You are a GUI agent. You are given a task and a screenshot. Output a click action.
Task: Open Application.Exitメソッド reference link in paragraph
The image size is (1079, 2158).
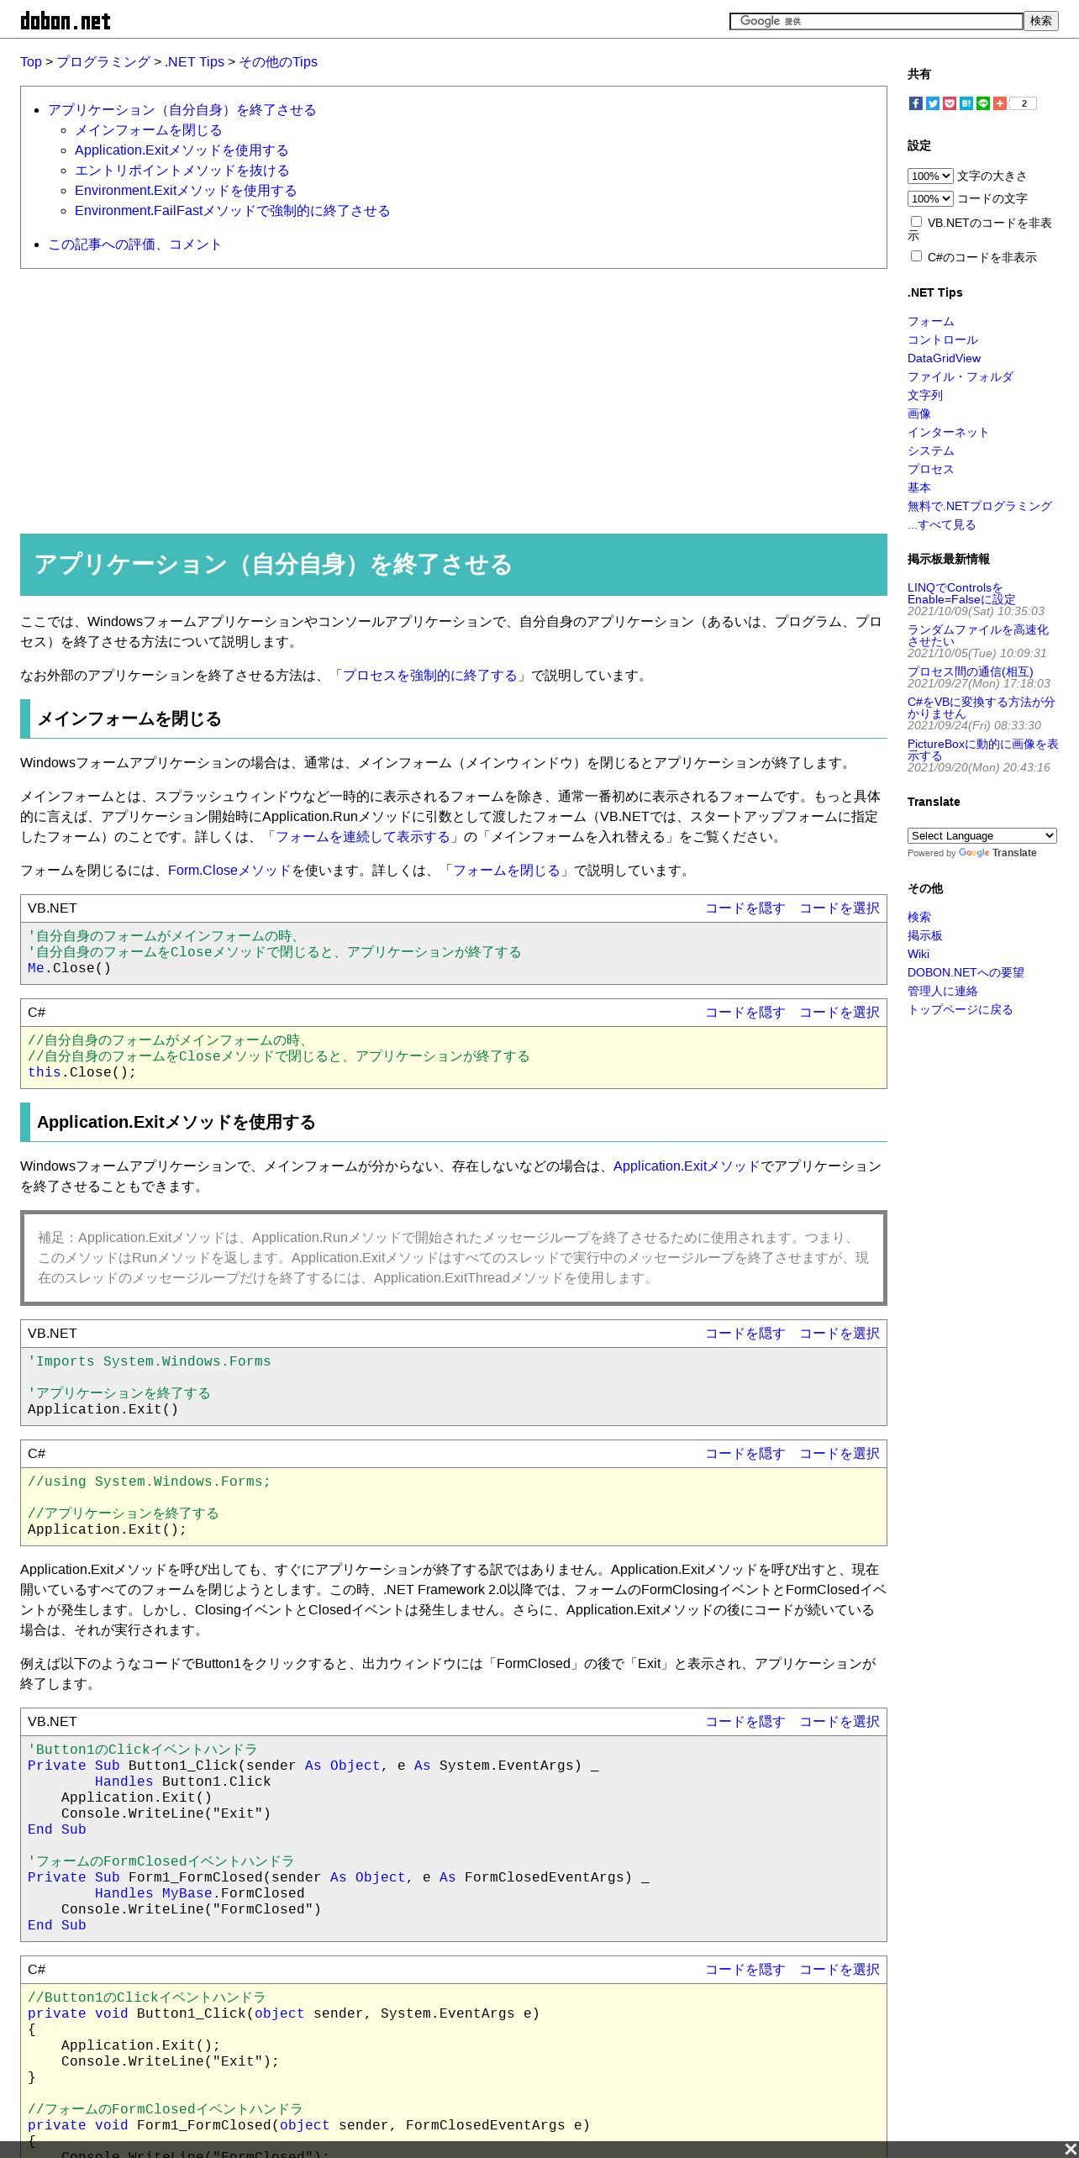[687, 1166]
